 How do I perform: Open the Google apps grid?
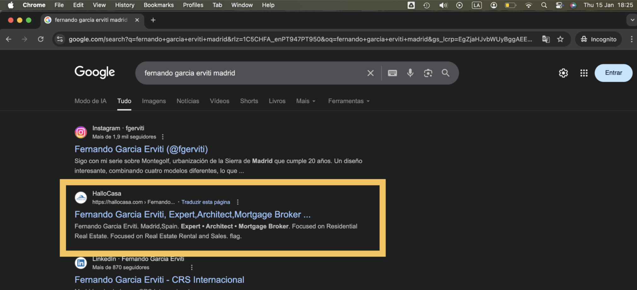pos(584,73)
